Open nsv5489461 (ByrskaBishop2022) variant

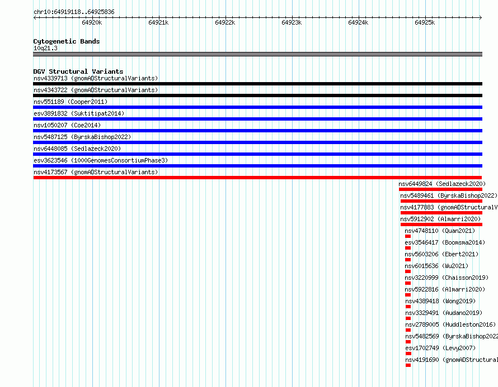(x=449, y=195)
